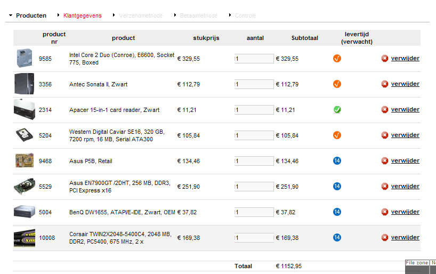Go to the Klantgegevens step
This screenshot has width=436, height=274.
82,15
